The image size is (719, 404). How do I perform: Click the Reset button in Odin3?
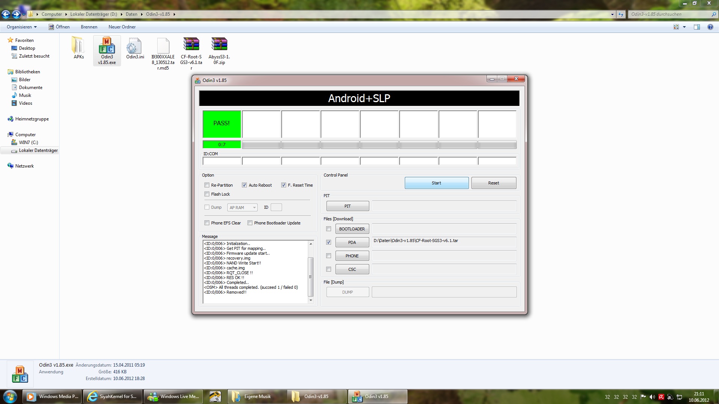point(494,183)
